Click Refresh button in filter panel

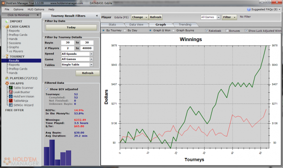pos(88,73)
